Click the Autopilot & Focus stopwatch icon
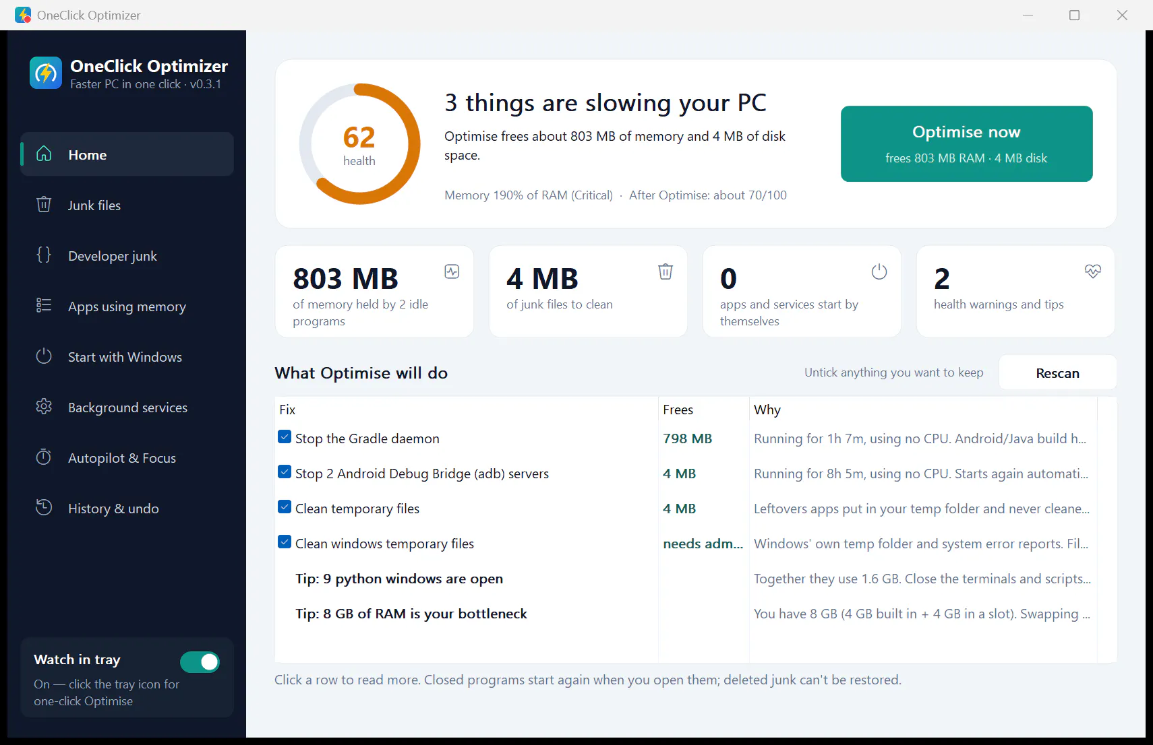1153x745 pixels. [x=44, y=457]
